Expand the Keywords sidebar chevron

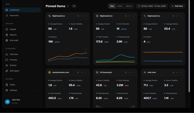[38, 16]
